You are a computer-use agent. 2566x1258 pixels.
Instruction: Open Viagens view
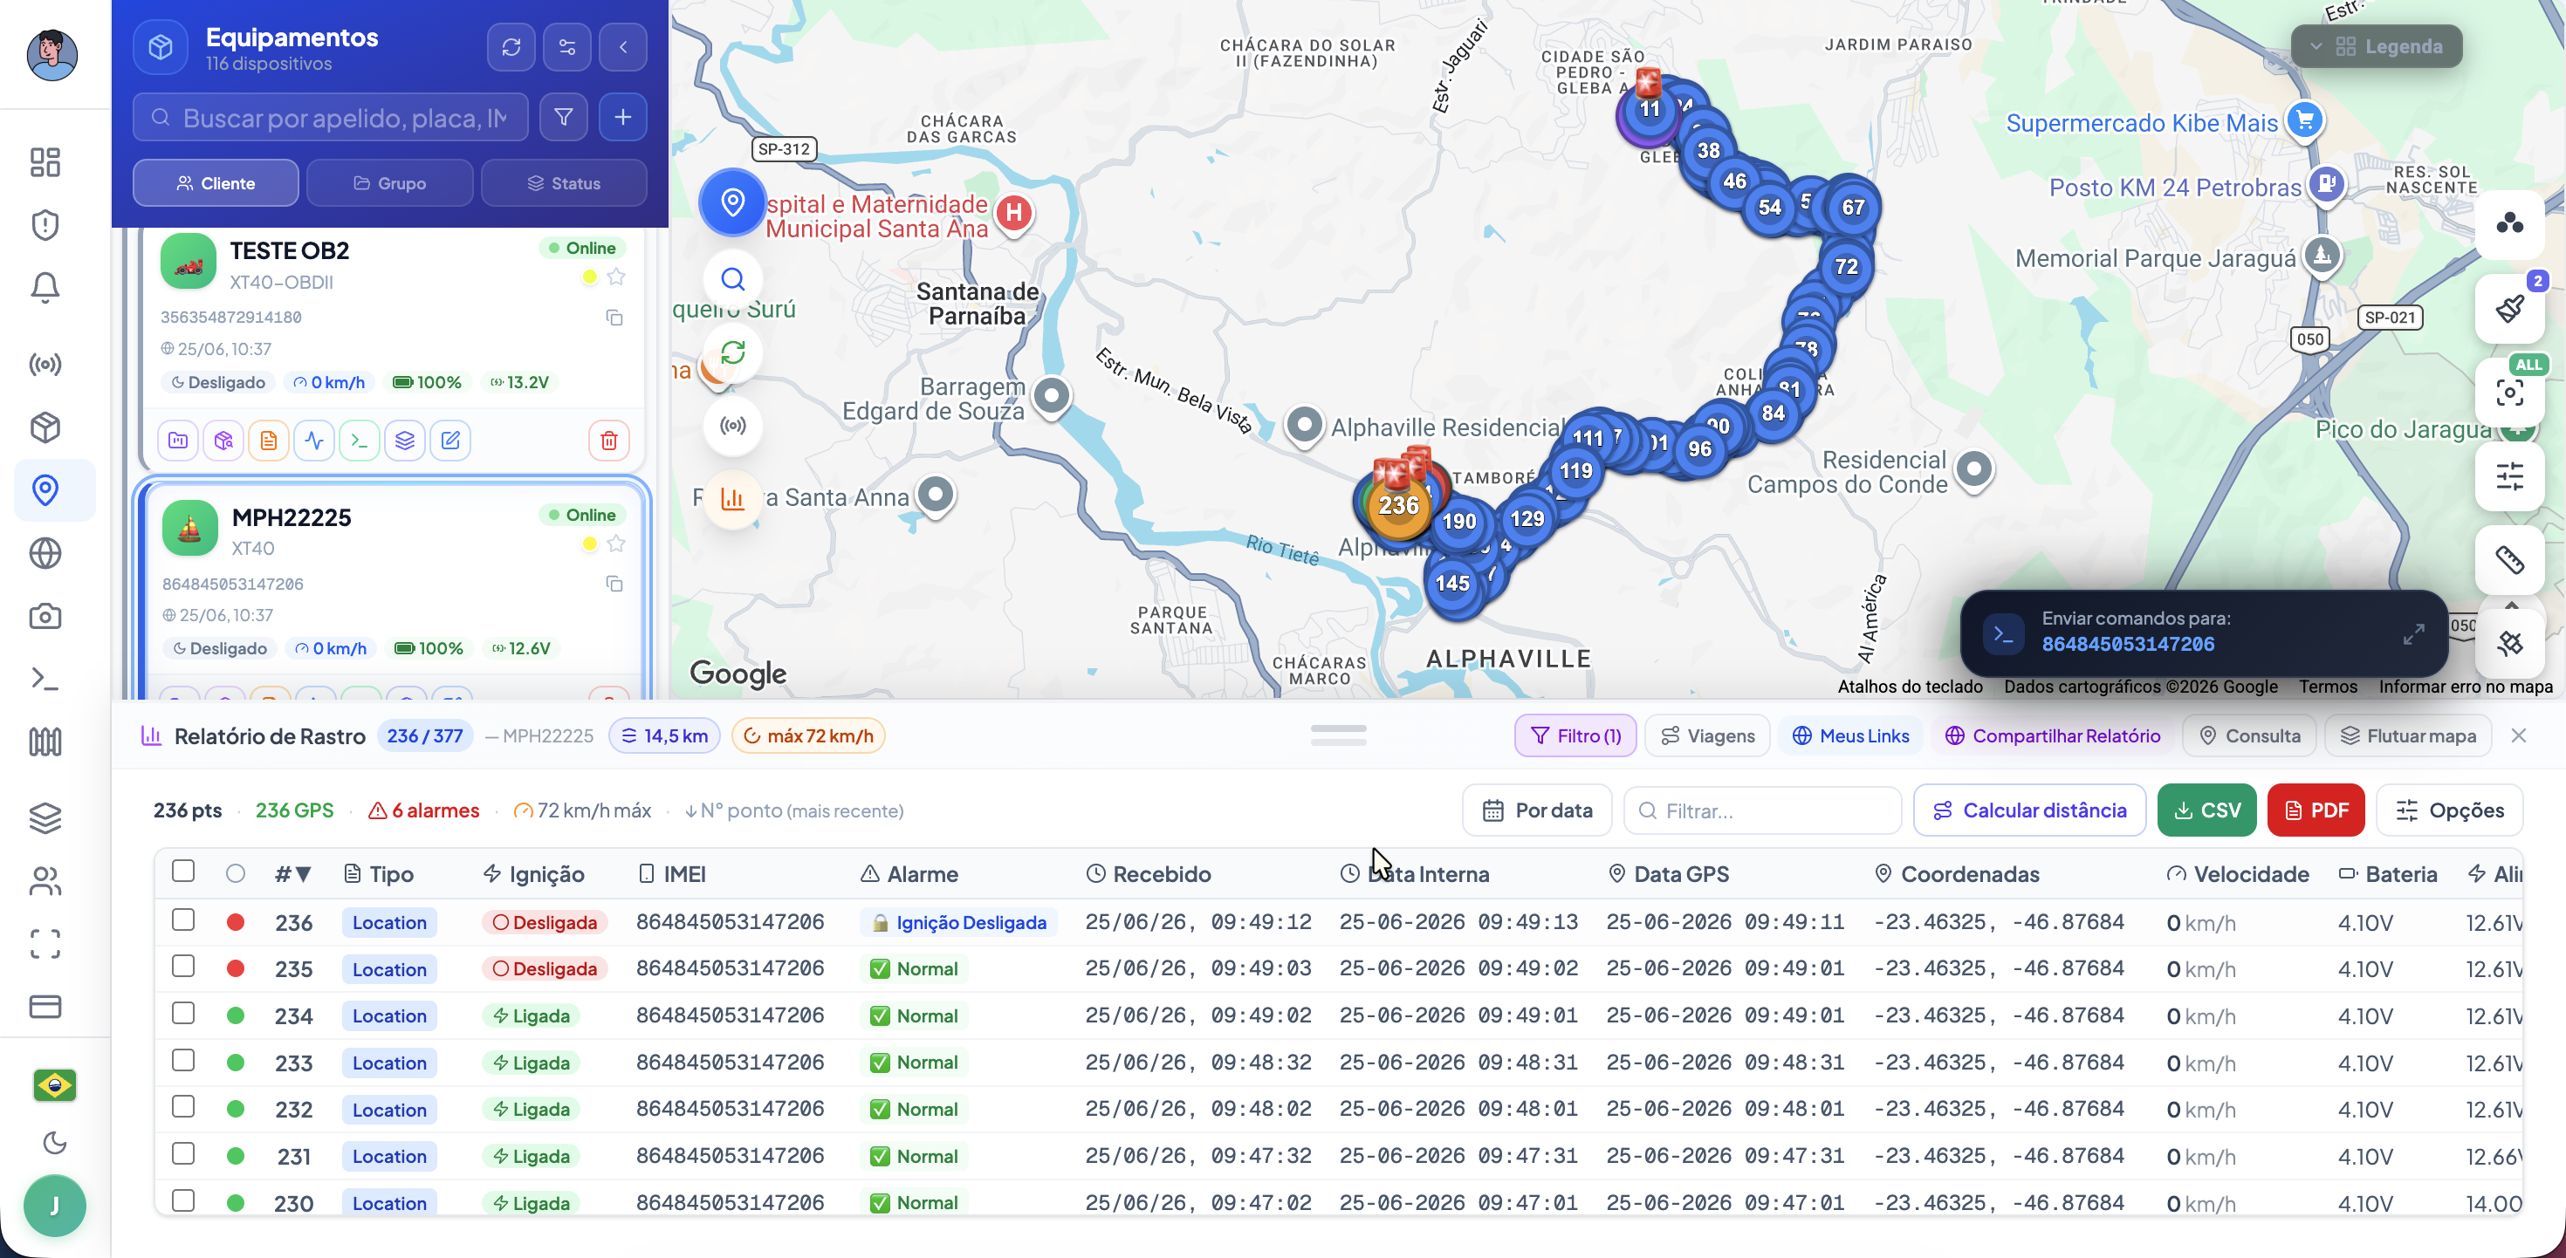pyautogui.click(x=1707, y=736)
